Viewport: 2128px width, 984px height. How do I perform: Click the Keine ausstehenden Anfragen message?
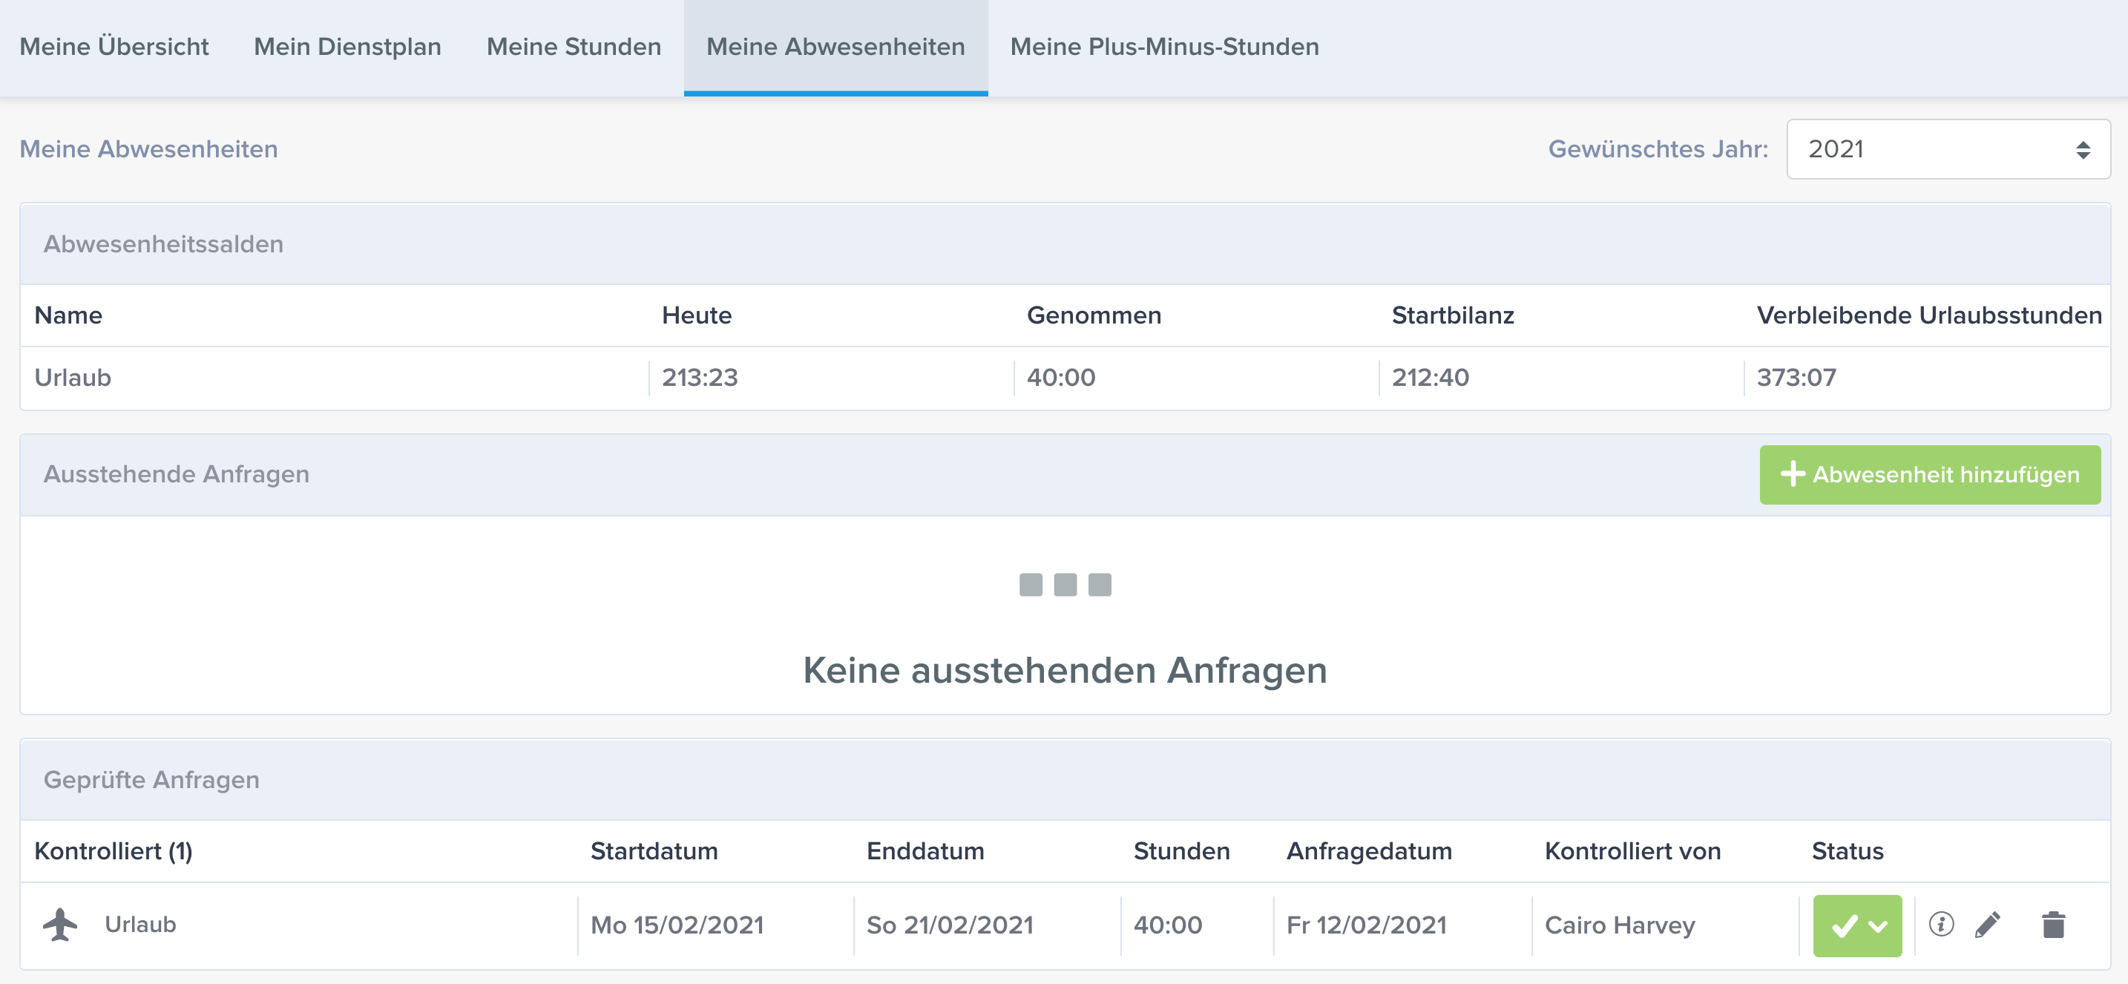1065,670
